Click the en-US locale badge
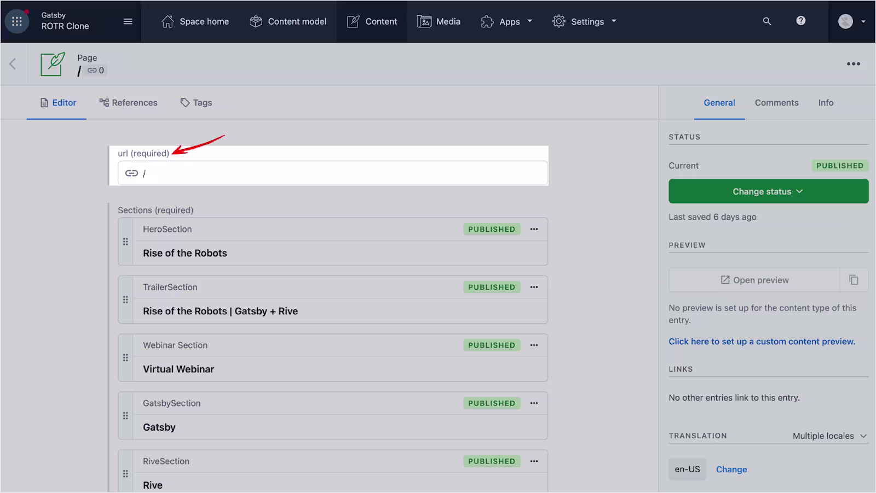876x493 pixels. click(x=687, y=469)
